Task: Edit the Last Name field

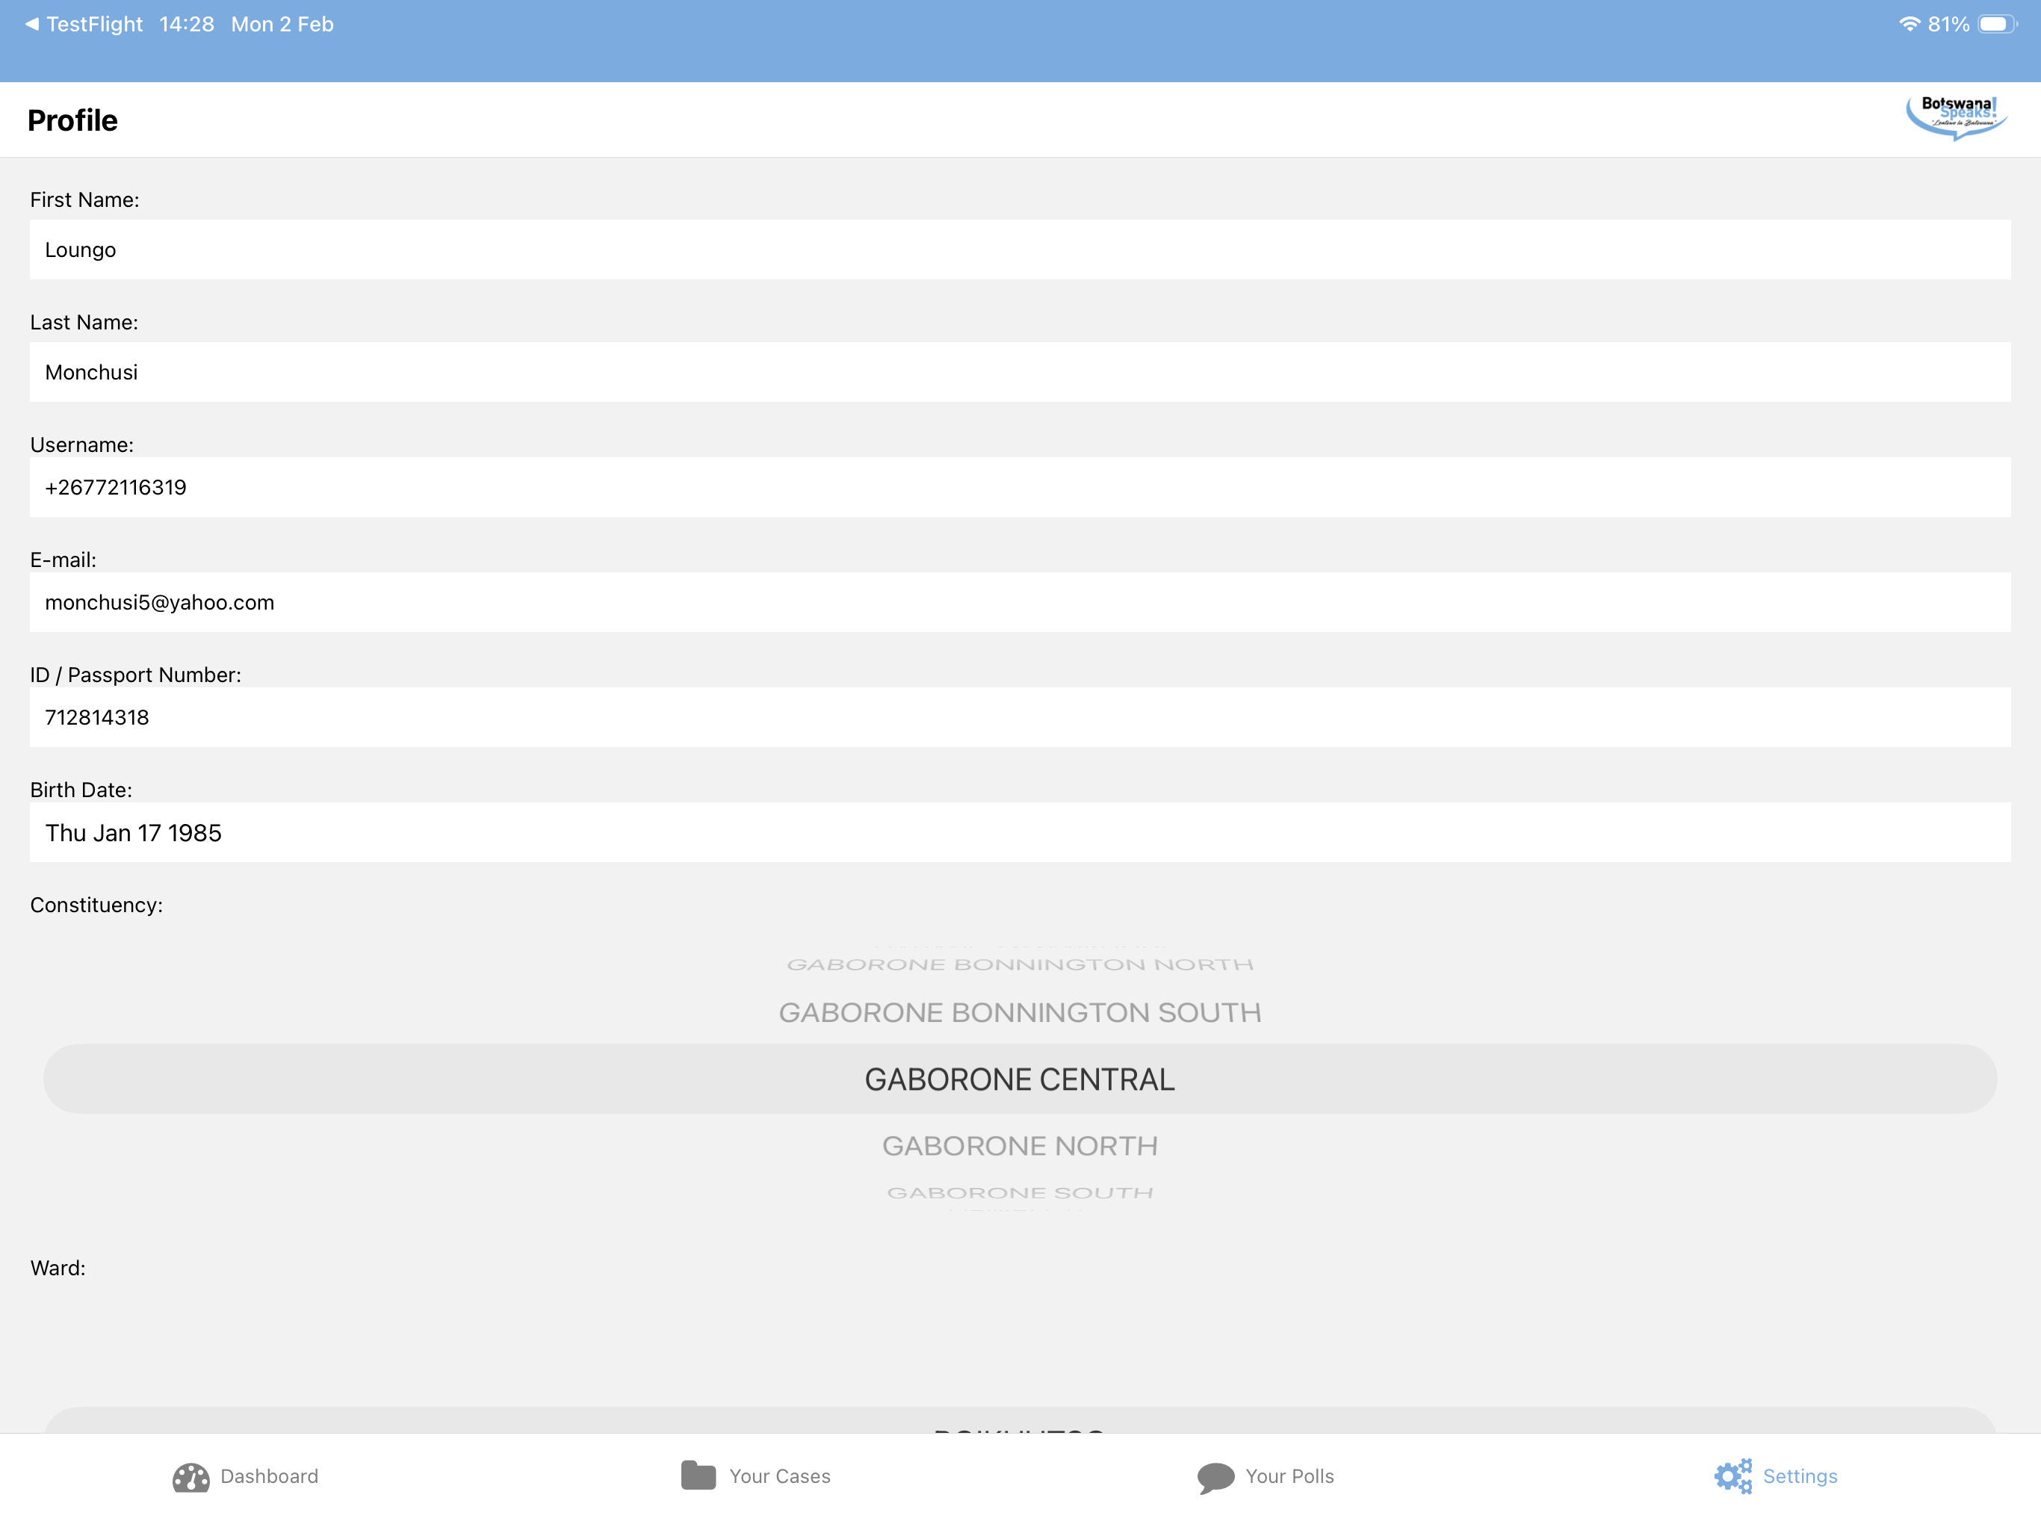Action: pos(1021,372)
